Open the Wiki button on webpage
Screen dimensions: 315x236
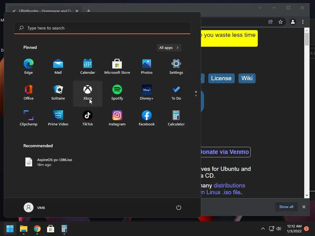(247, 78)
